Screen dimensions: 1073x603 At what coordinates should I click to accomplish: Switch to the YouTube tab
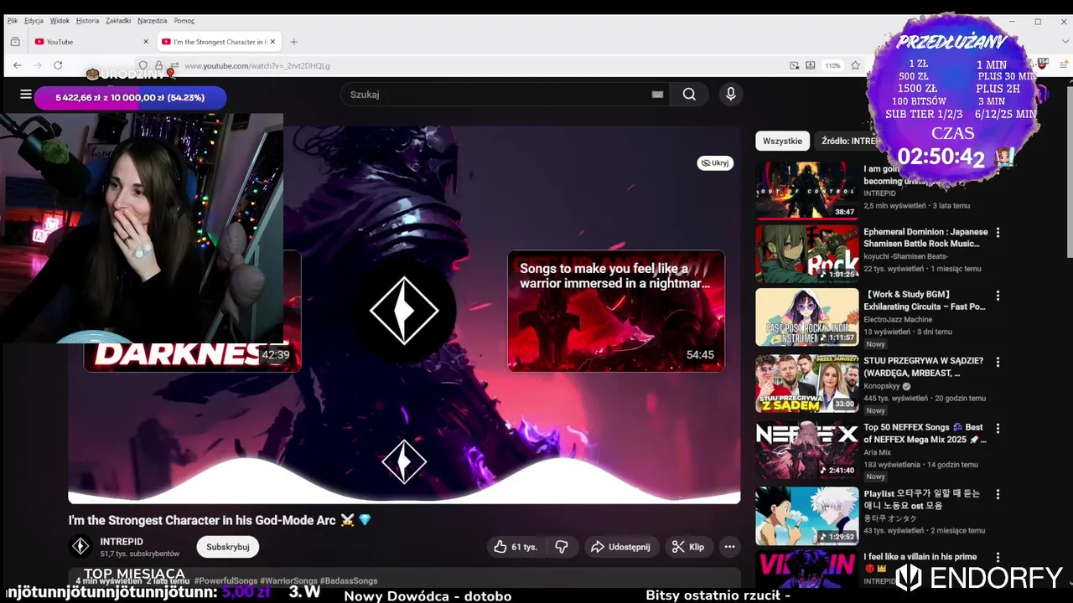(x=91, y=42)
